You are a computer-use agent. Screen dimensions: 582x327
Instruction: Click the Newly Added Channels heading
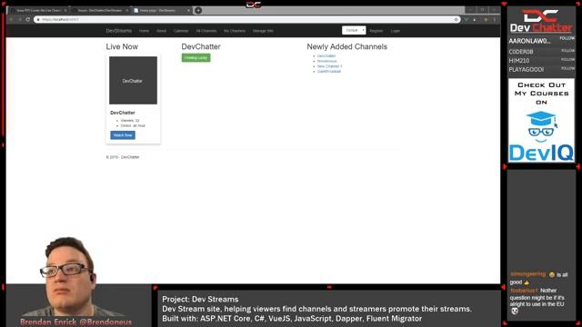(x=347, y=46)
